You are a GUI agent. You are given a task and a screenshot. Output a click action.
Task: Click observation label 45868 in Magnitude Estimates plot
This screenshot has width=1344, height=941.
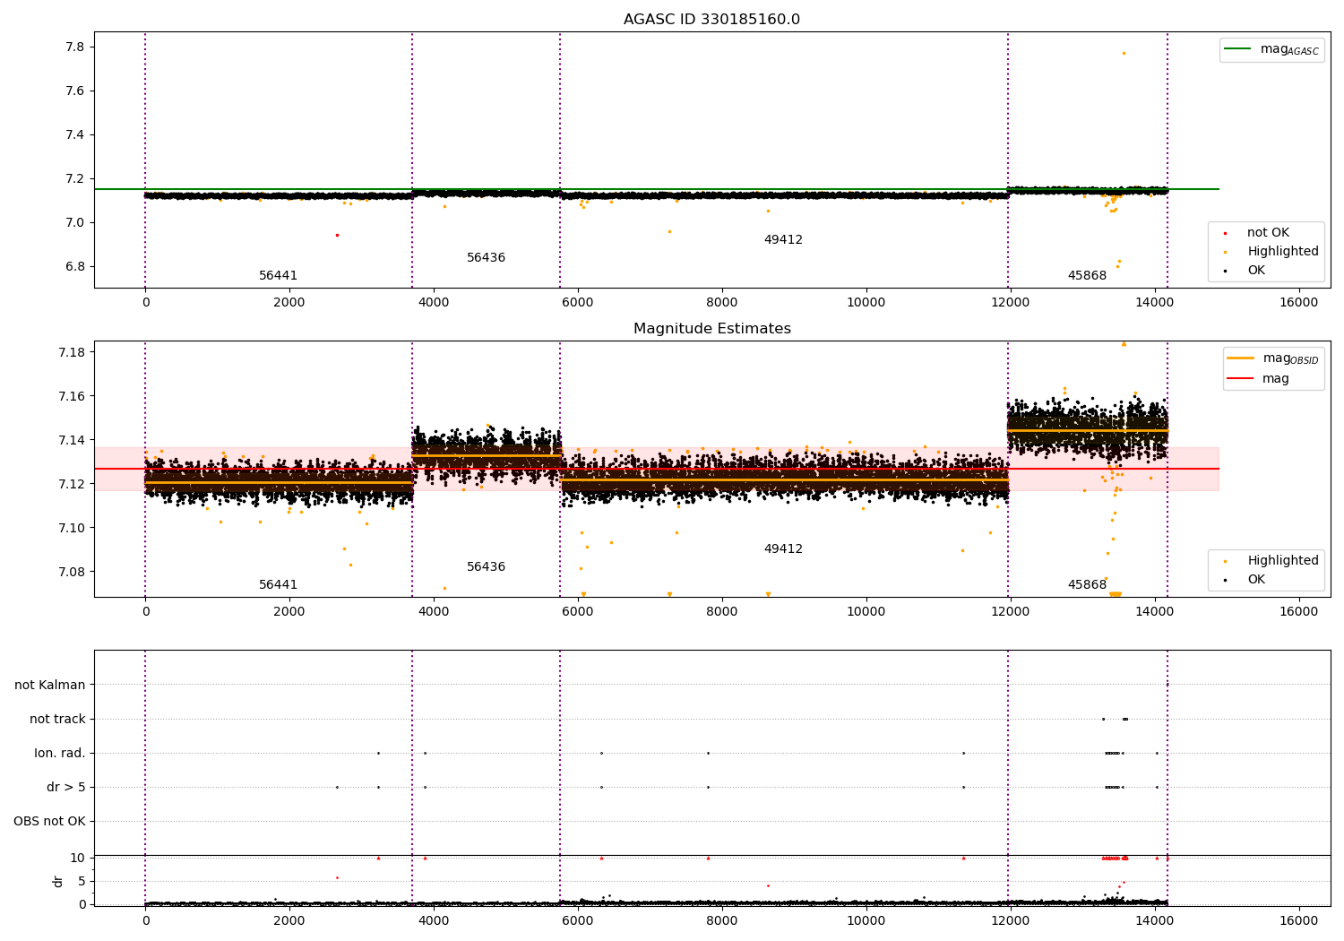(x=1087, y=585)
